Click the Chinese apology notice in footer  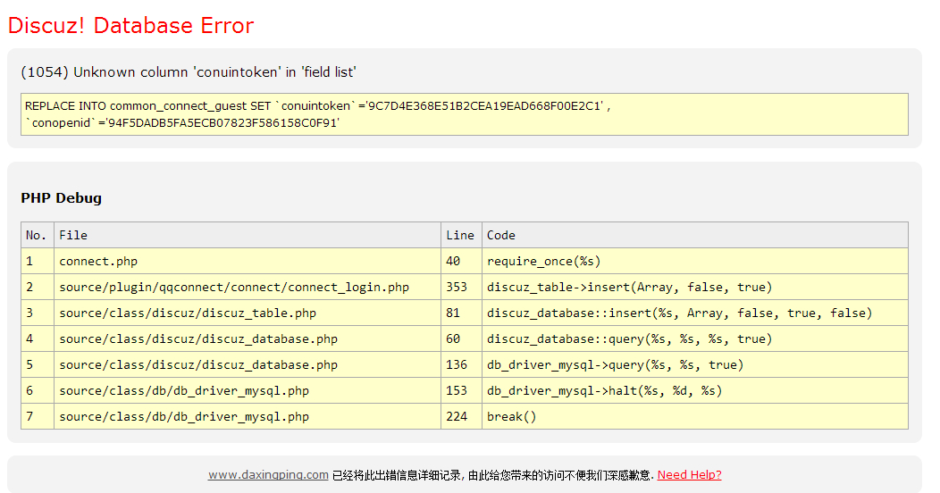[x=492, y=476]
